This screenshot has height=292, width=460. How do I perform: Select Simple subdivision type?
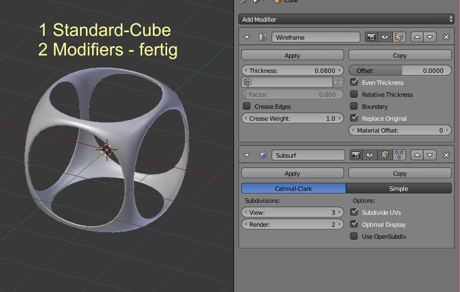click(x=398, y=189)
